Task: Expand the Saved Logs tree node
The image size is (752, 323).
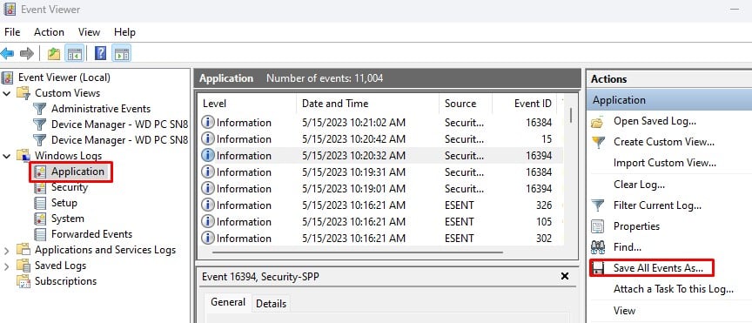Action: coord(7,266)
